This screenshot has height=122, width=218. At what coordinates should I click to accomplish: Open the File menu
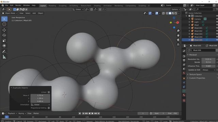[6, 5]
